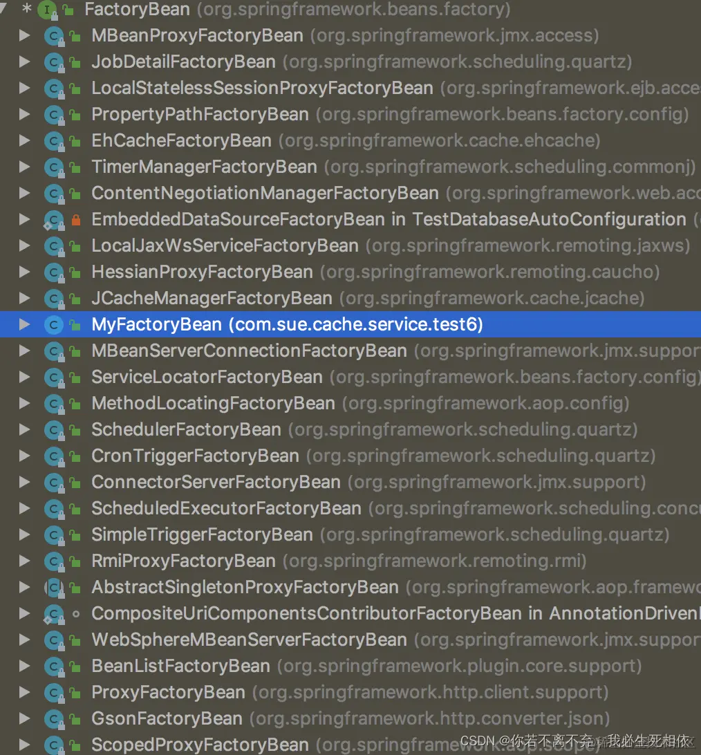Viewport: 701px width, 755px height.
Task: Select EhCacheFactoryBean in the hierarchy
Action: click(350, 140)
